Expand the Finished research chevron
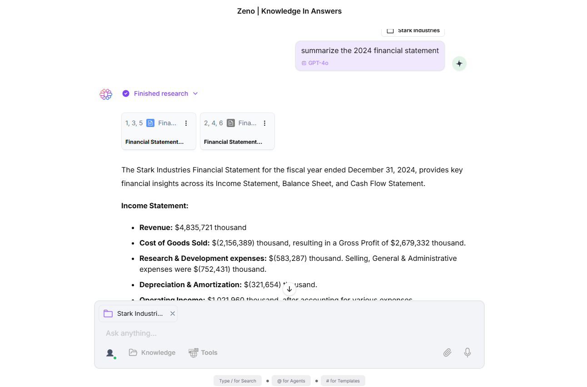This screenshot has height=387, width=587. tap(195, 93)
